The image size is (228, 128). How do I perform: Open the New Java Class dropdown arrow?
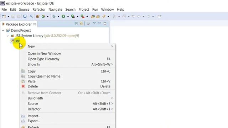47,16
